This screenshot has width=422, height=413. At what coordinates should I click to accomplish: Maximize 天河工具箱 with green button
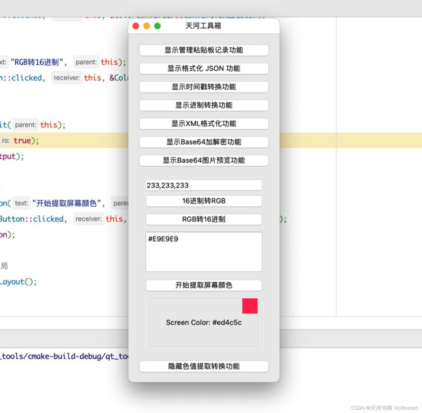coord(158,26)
